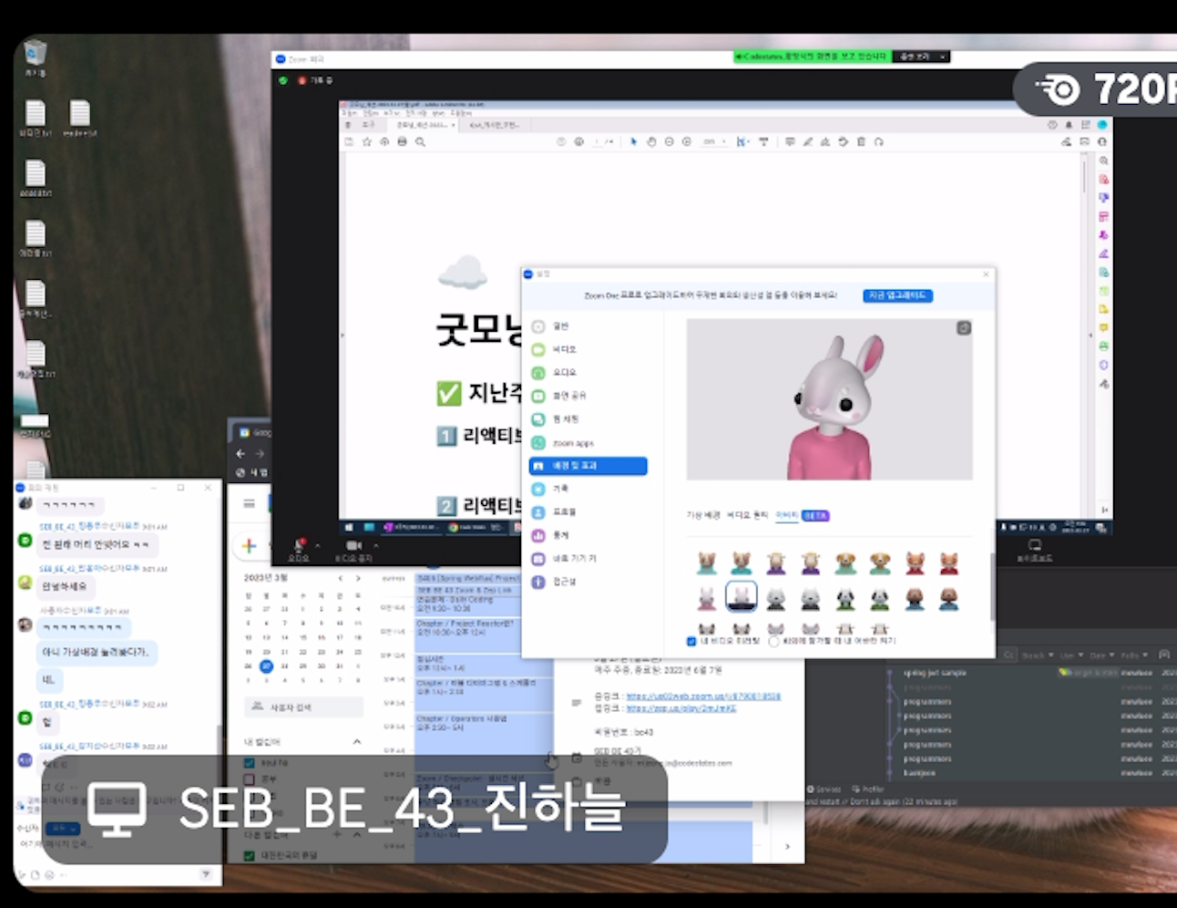Screen dimensions: 1177x908
Task: Open zoom percentage dropdown in PDF toolbar
Action: (714, 142)
